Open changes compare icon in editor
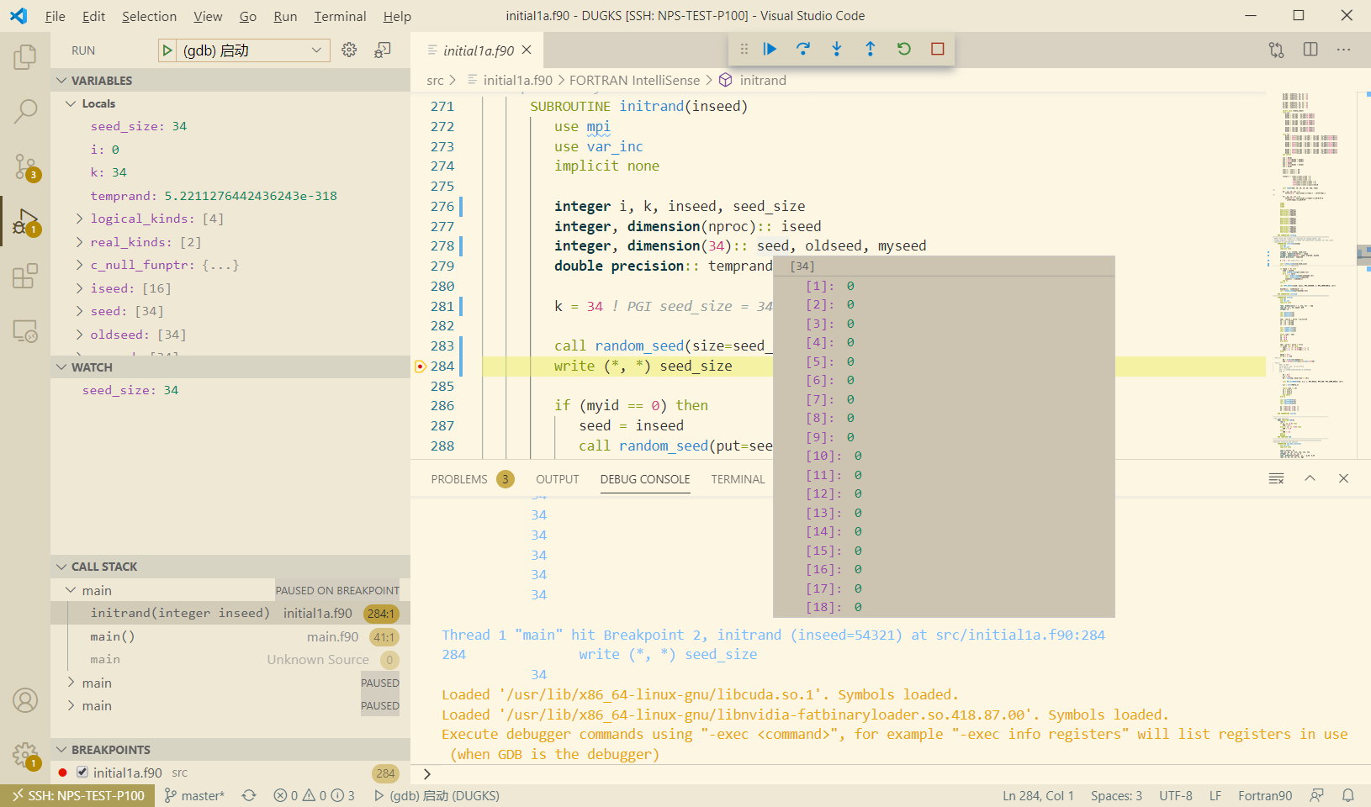 coord(1277,50)
